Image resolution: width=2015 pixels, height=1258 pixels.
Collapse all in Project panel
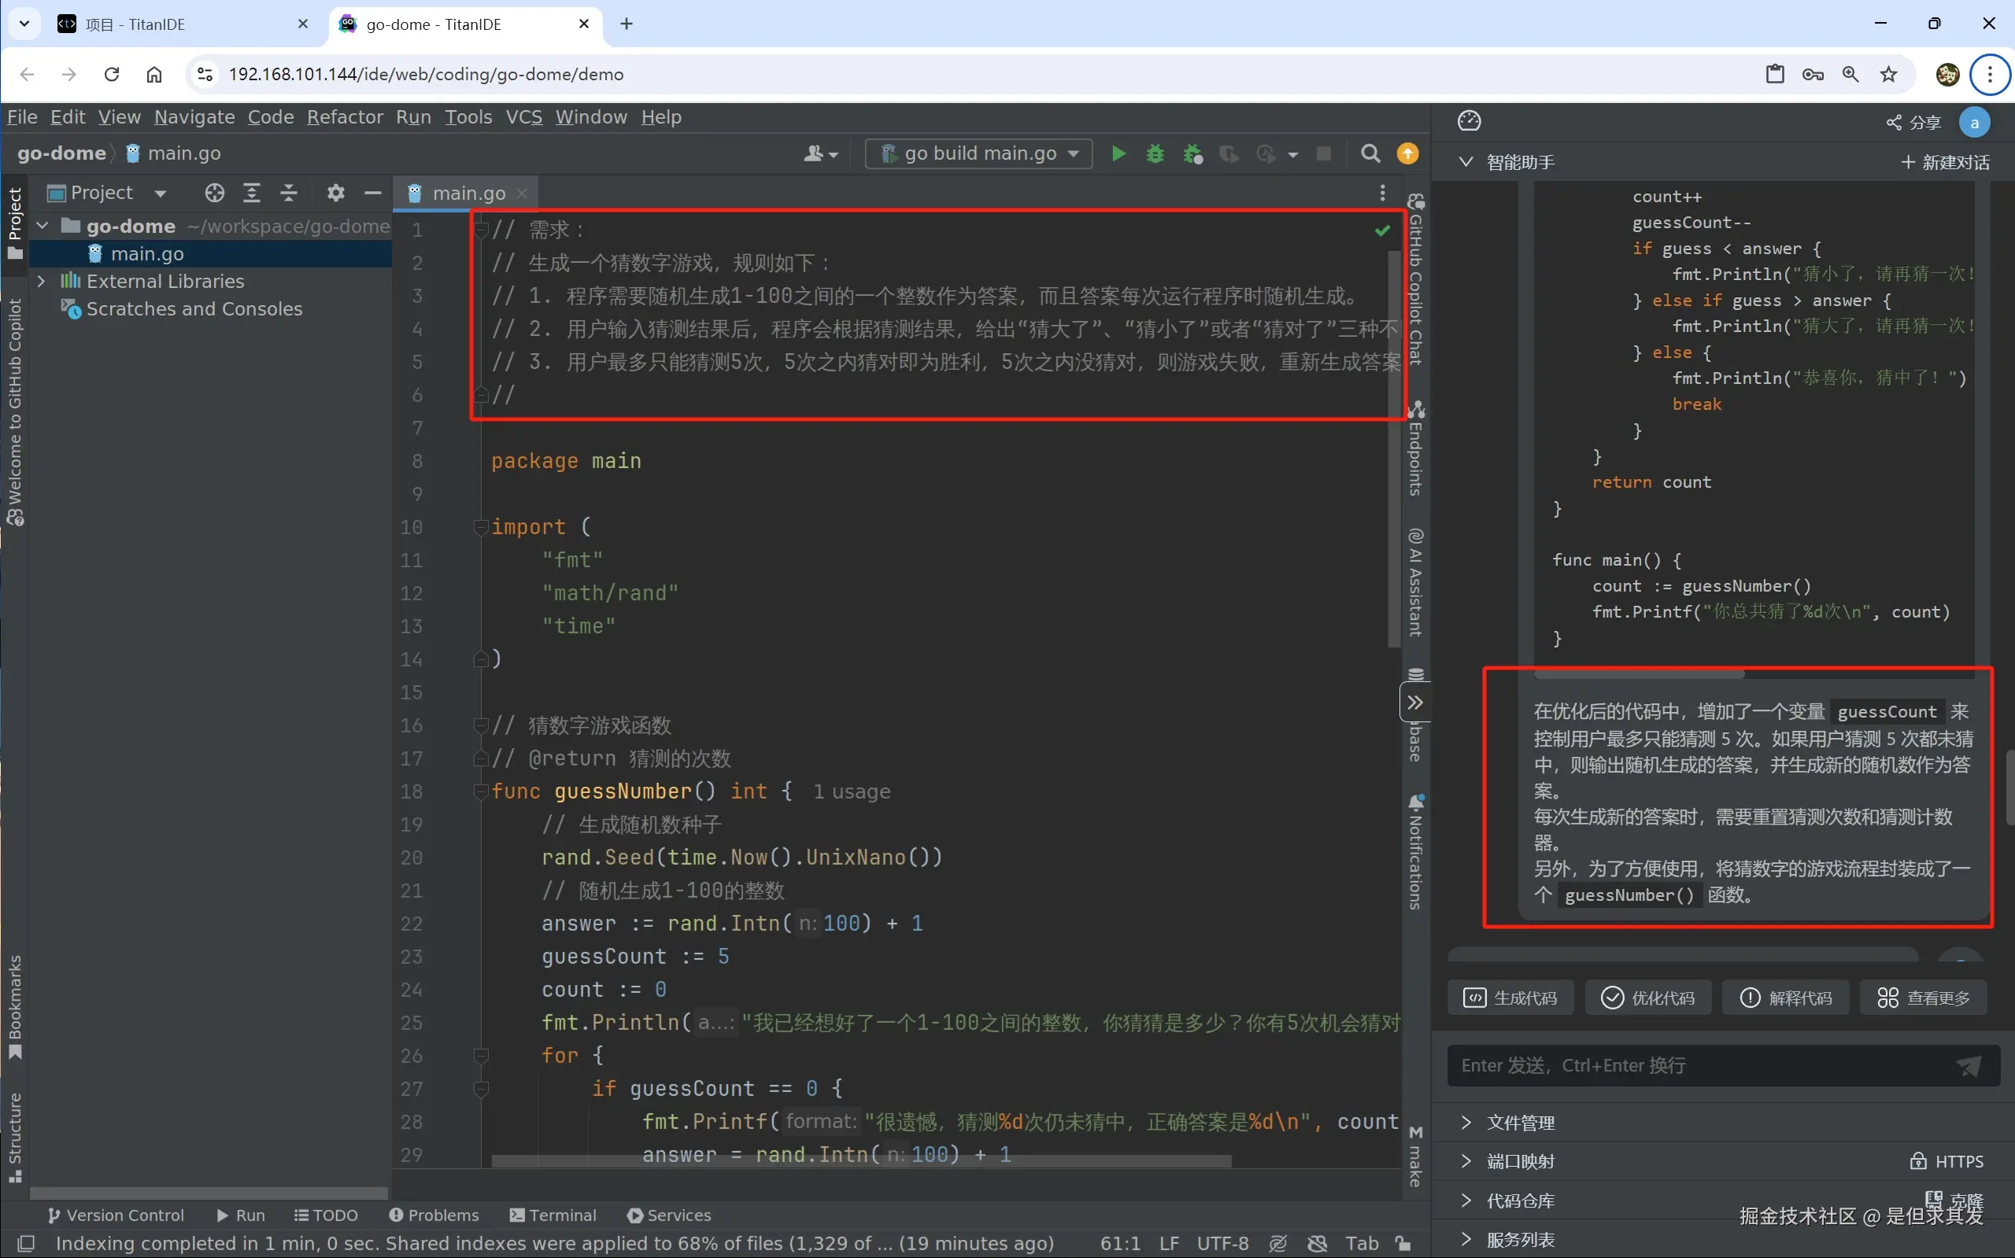[289, 193]
